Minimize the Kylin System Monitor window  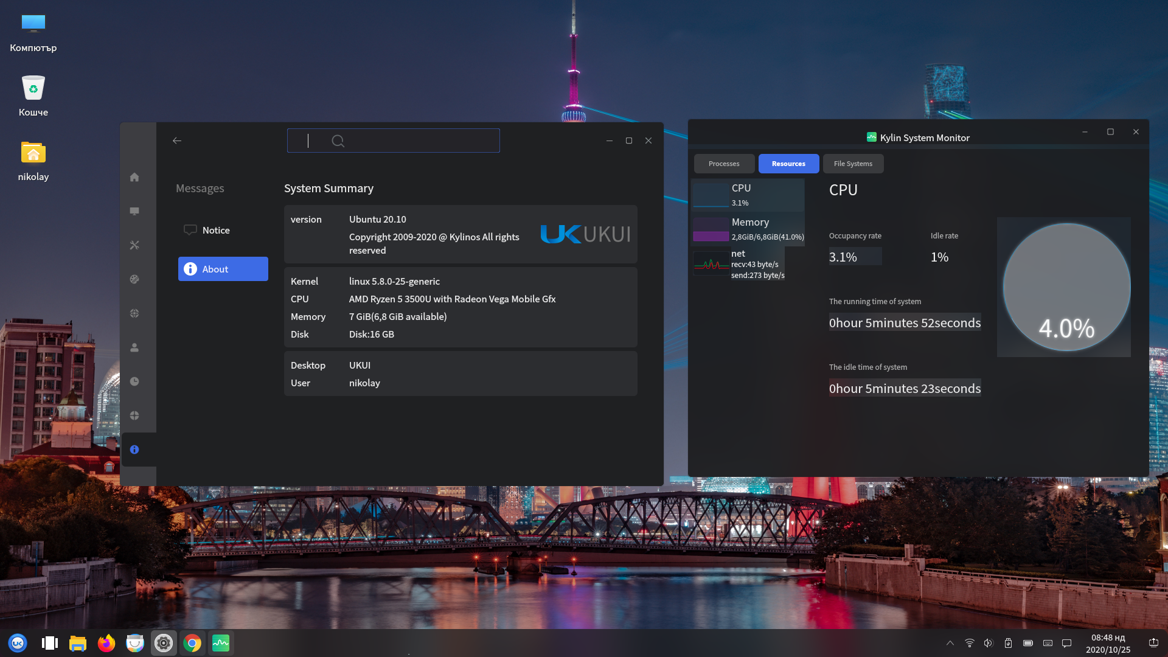[1085, 132]
